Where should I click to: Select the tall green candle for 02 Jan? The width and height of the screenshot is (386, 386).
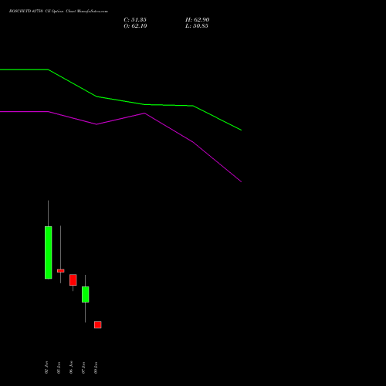(49, 252)
